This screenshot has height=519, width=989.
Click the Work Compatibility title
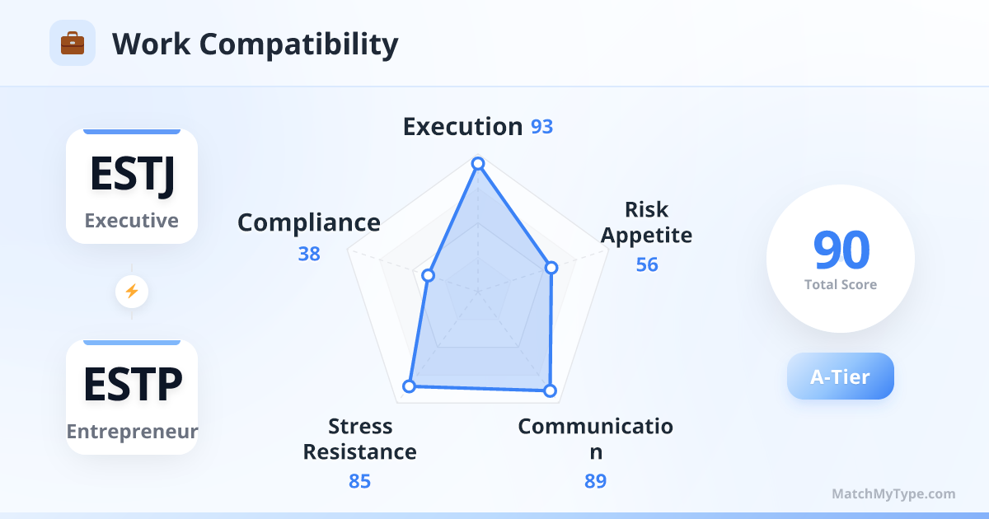click(255, 44)
